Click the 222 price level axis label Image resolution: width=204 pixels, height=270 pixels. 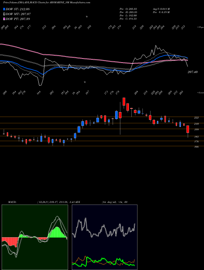click(196, 118)
